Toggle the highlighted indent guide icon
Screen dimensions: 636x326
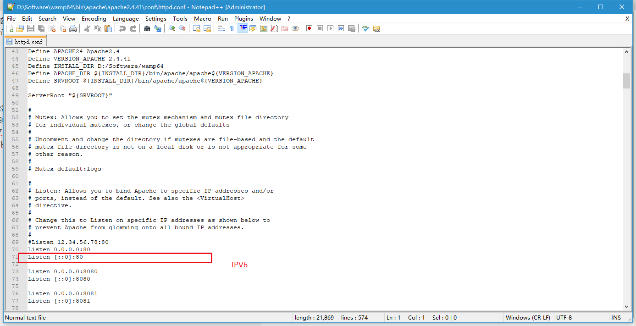pyautogui.click(x=243, y=28)
